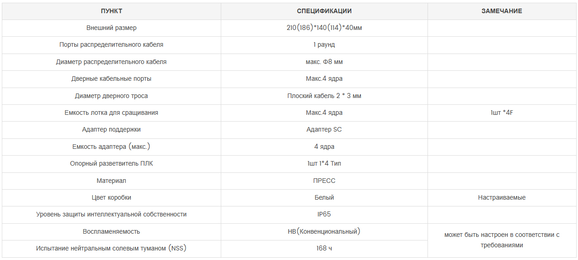Viewport: 578px width, 260px height.
Task: Click the Настраиваемые remark cell
Action: point(501,197)
